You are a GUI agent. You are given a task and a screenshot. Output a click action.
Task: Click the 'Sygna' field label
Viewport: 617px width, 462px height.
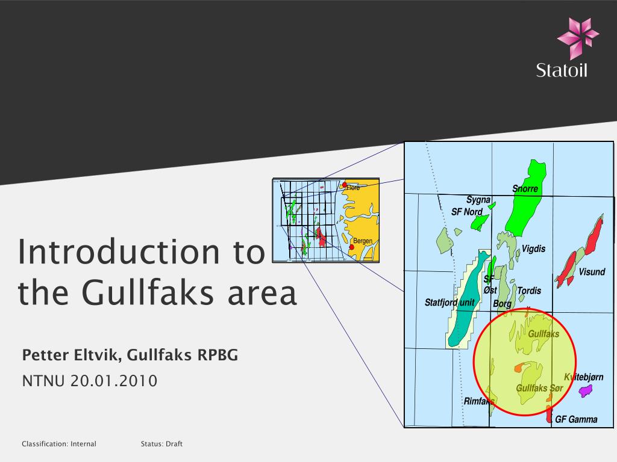pos(478,200)
